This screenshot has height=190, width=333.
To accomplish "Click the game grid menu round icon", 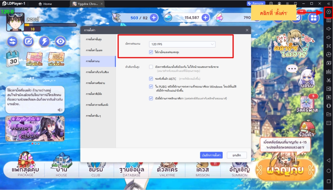I will click(x=314, y=18).
